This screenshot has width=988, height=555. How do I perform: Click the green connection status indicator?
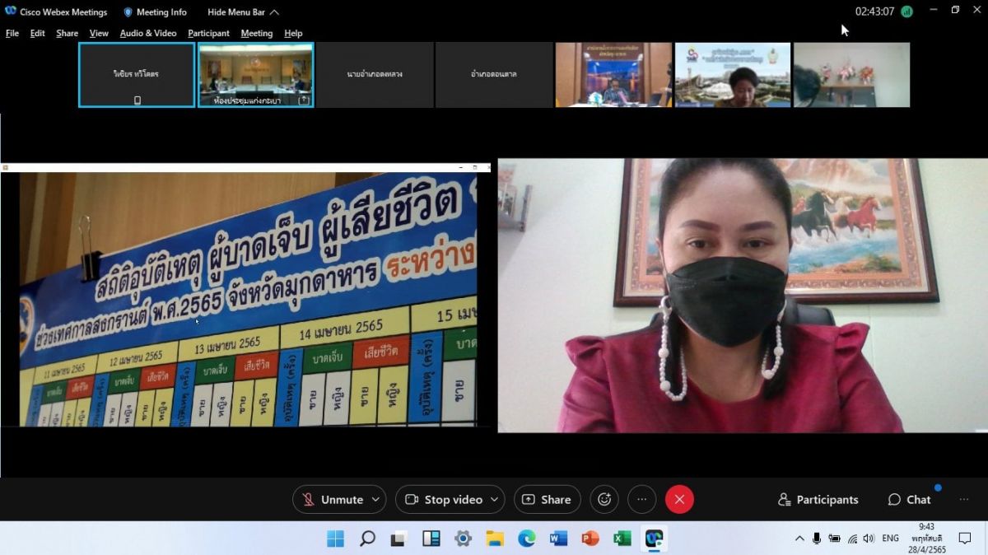(906, 12)
